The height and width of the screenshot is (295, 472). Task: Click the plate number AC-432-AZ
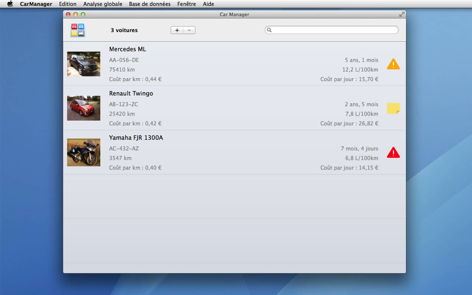(x=124, y=149)
